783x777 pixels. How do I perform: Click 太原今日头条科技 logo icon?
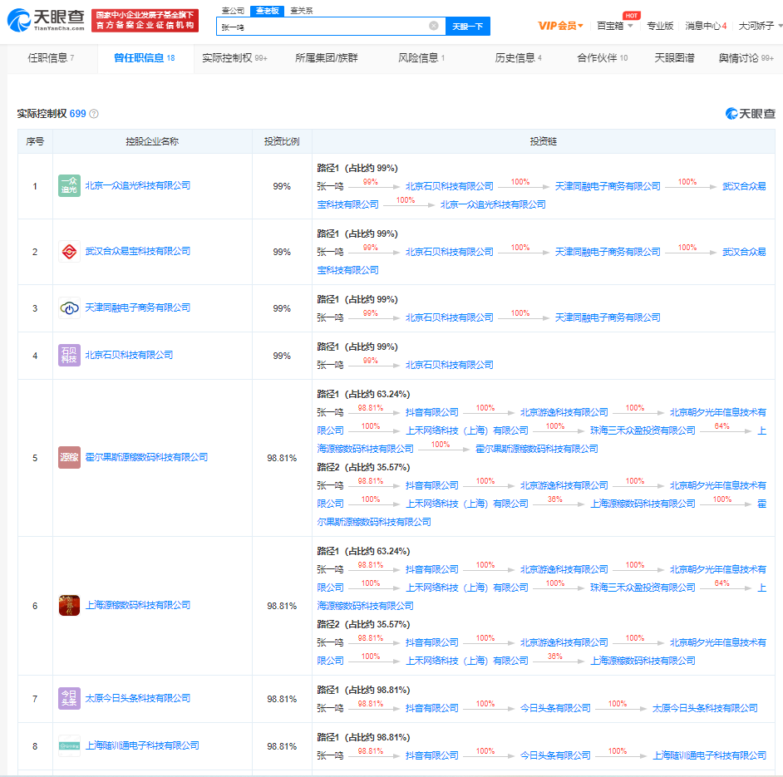pyautogui.click(x=70, y=699)
